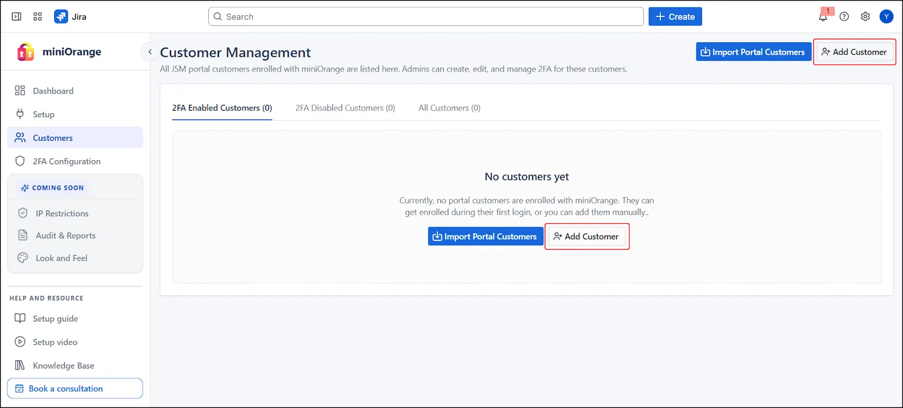Select Customers in sidebar
This screenshot has height=408, width=903.
click(75, 138)
